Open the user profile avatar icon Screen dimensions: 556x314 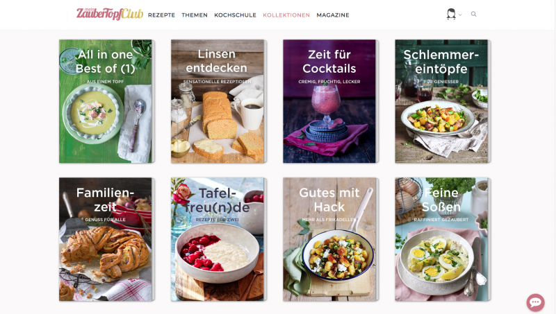pos(451,14)
